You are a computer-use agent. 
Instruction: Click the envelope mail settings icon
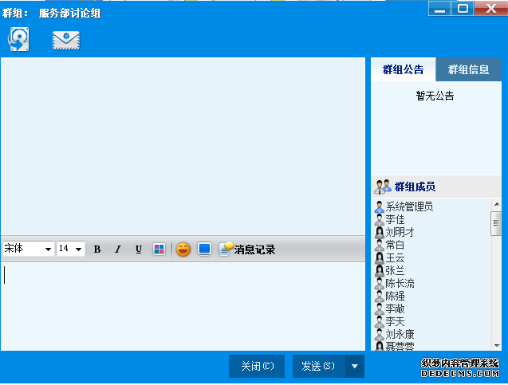point(66,41)
